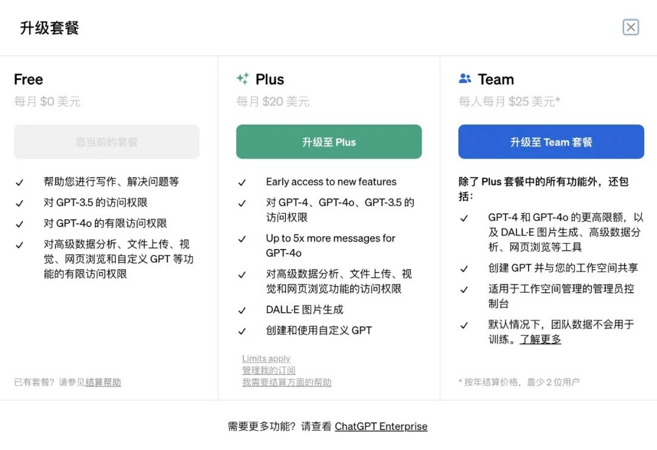Open 我需要结算方面的帮助 link

pyautogui.click(x=287, y=382)
